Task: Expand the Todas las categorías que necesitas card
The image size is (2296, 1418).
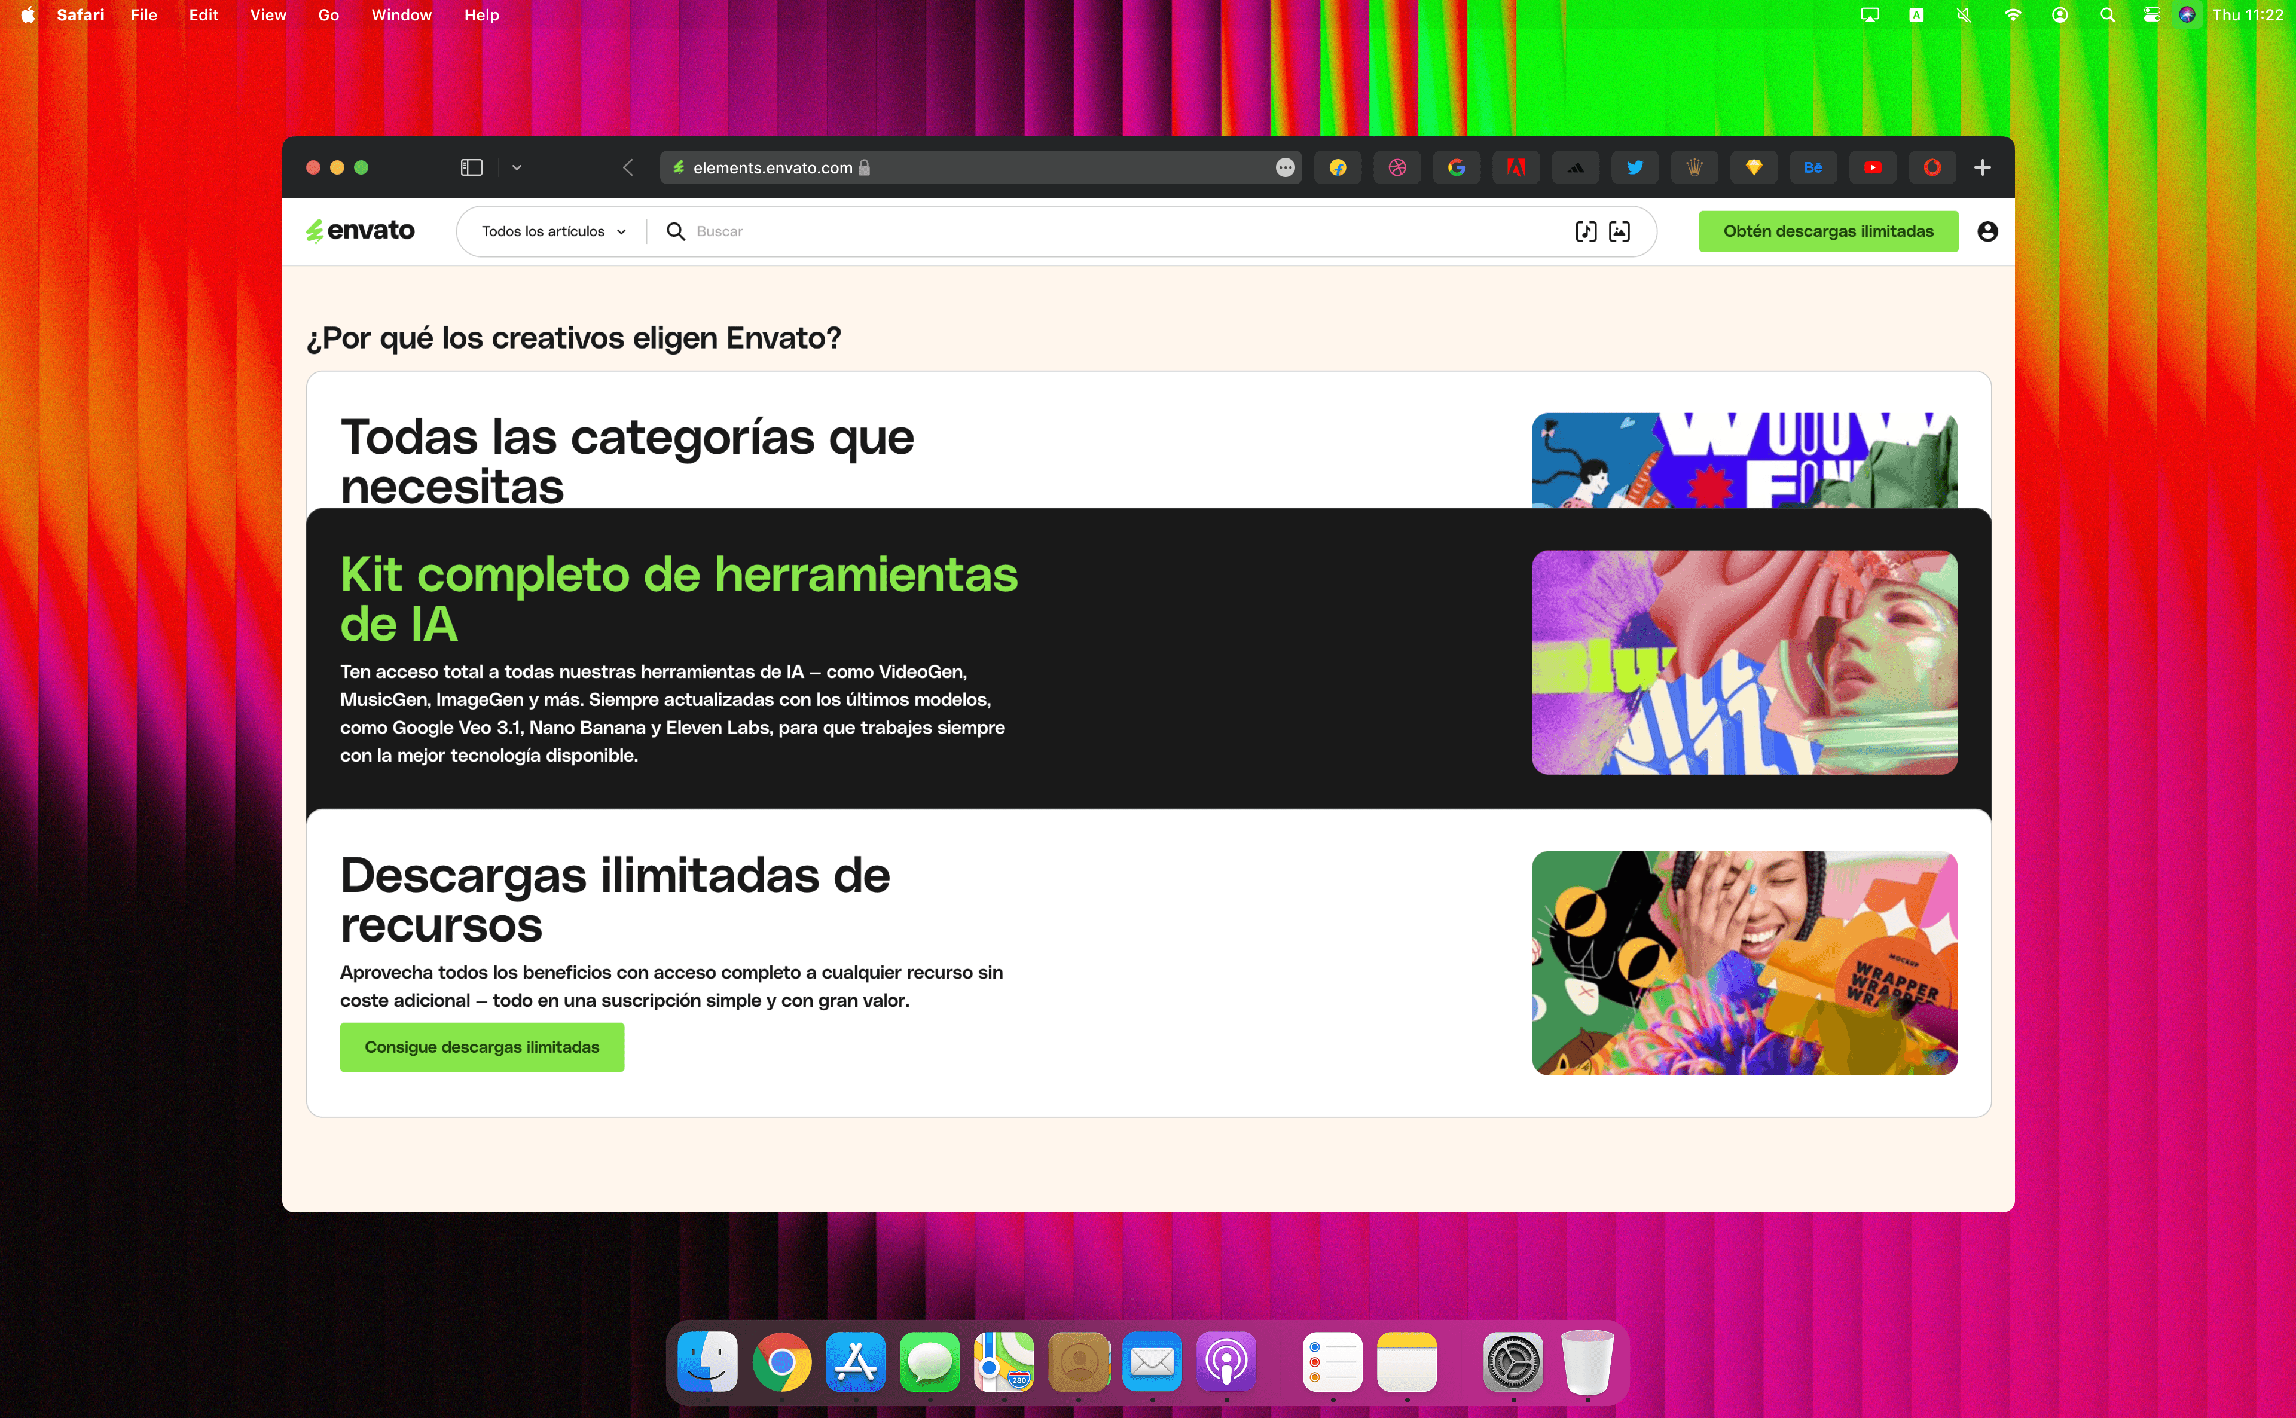Action: [627, 460]
